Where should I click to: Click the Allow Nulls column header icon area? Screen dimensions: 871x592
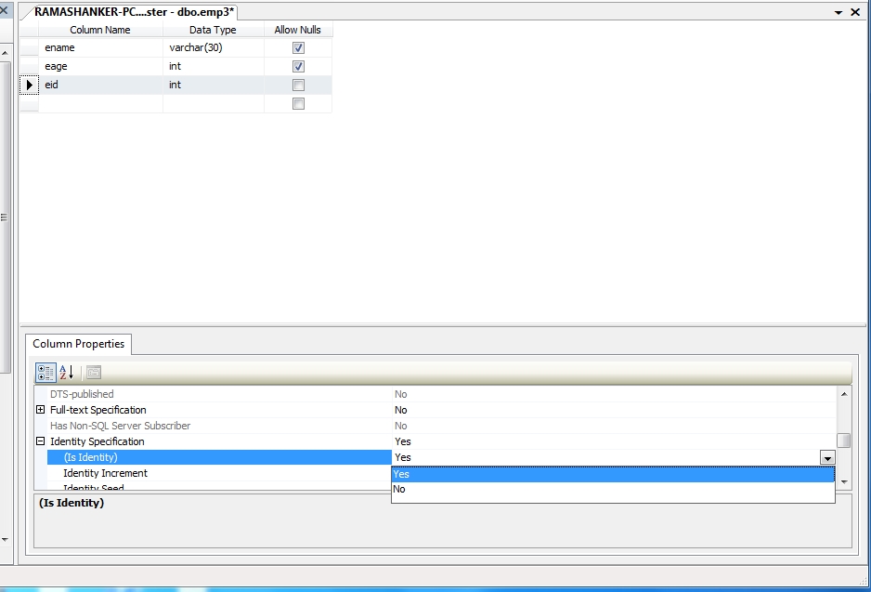297,29
